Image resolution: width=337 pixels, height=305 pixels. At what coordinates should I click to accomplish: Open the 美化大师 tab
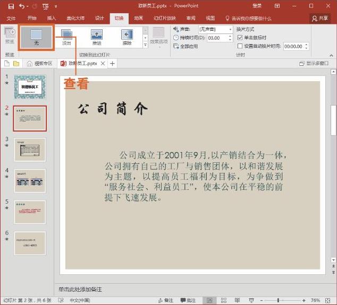coord(75,18)
